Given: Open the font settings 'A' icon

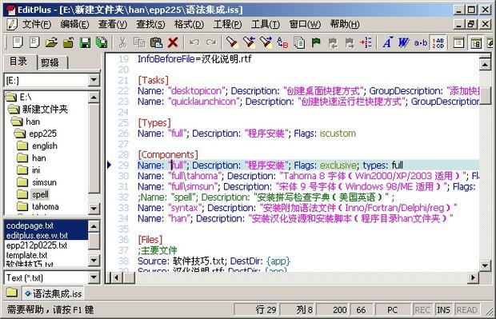Looking at the screenshot, I should [387, 42].
